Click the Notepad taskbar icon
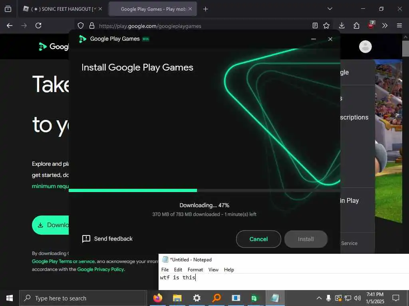The image size is (409, 306). (x=275, y=298)
